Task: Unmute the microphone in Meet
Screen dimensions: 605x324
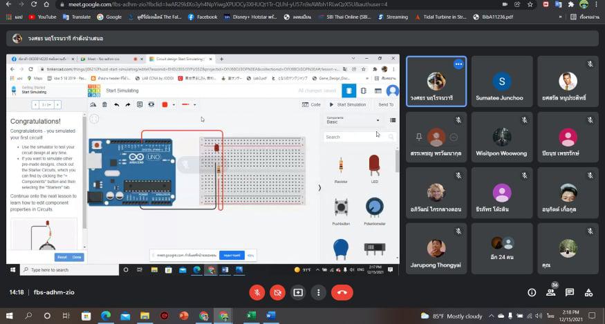Action: coord(257,292)
